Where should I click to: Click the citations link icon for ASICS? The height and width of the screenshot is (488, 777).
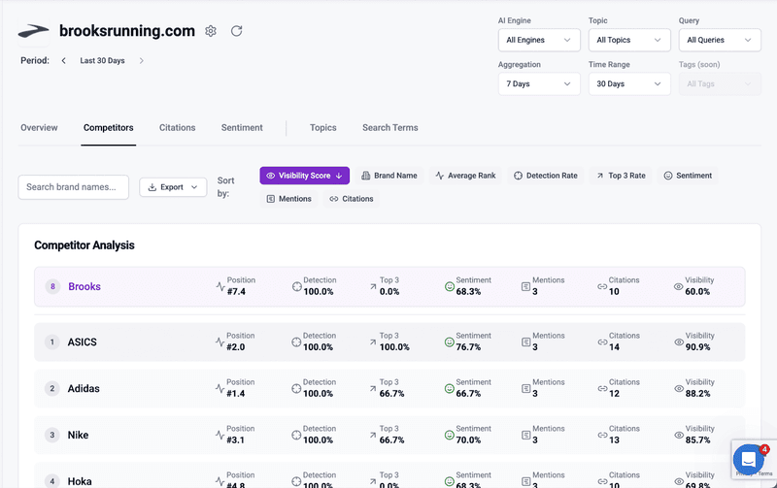[x=602, y=342]
